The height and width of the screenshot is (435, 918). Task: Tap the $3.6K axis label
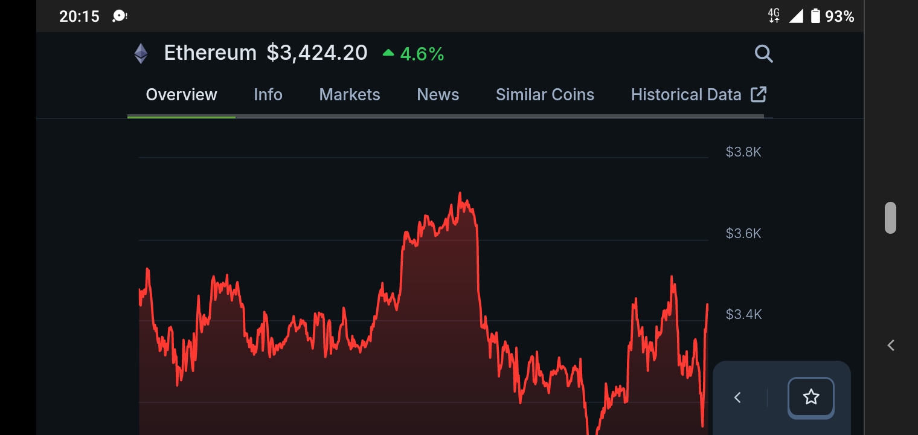743,233
